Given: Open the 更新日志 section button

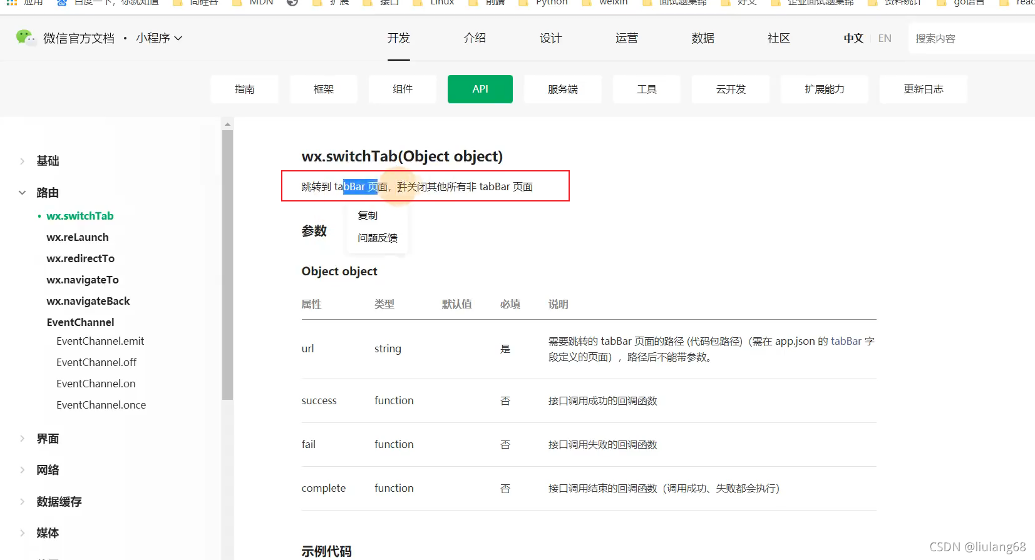Looking at the screenshot, I should coord(924,89).
